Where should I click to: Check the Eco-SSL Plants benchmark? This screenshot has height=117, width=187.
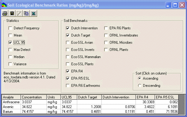tap(68, 64)
